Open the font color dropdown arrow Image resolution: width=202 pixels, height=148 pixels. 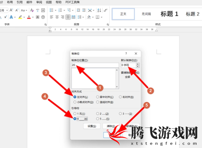point(33,17)
